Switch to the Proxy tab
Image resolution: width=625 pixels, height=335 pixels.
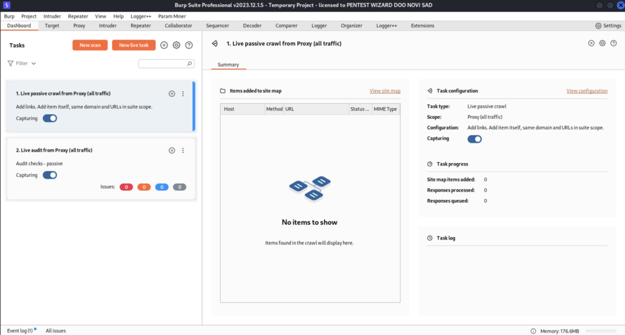point(79,26)
